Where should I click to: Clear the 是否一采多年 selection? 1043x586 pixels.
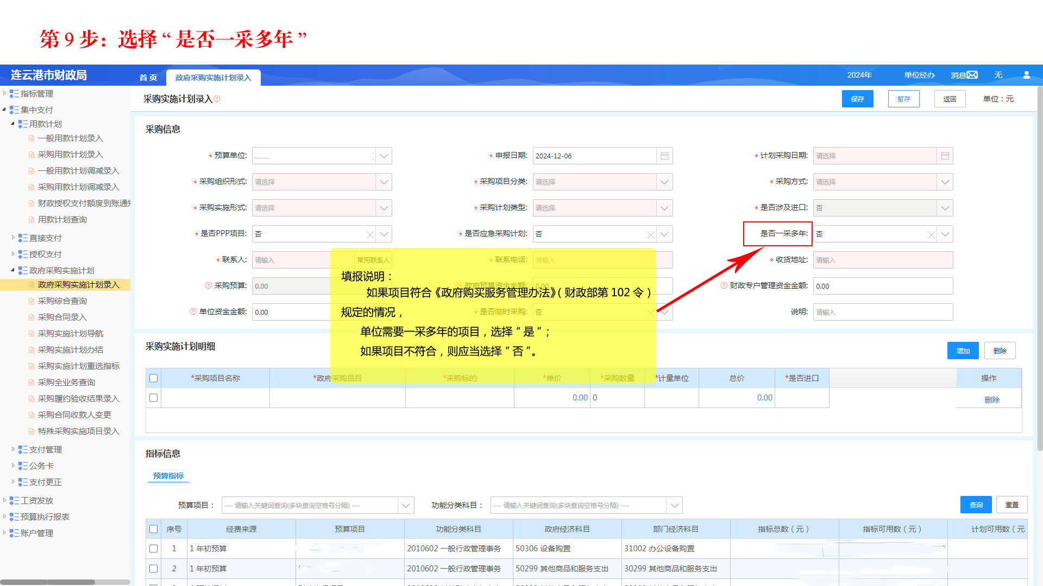coord(931,234)
